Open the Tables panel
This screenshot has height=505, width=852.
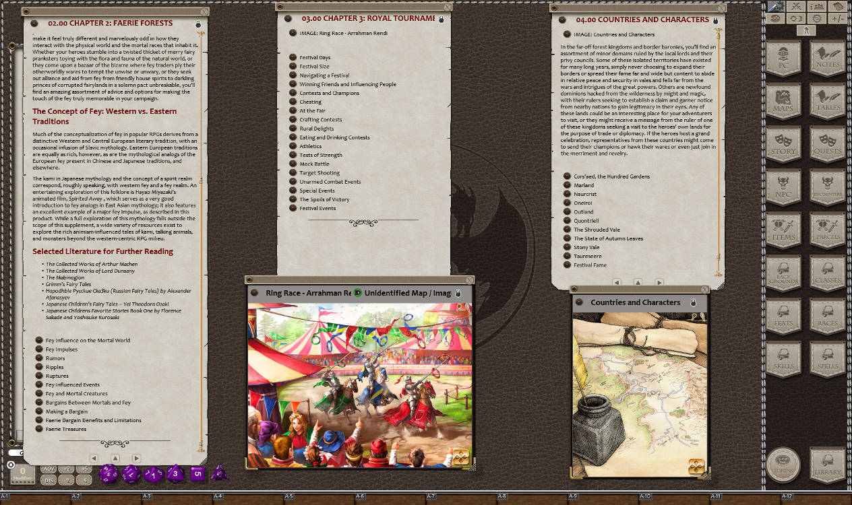click(827, 102)
